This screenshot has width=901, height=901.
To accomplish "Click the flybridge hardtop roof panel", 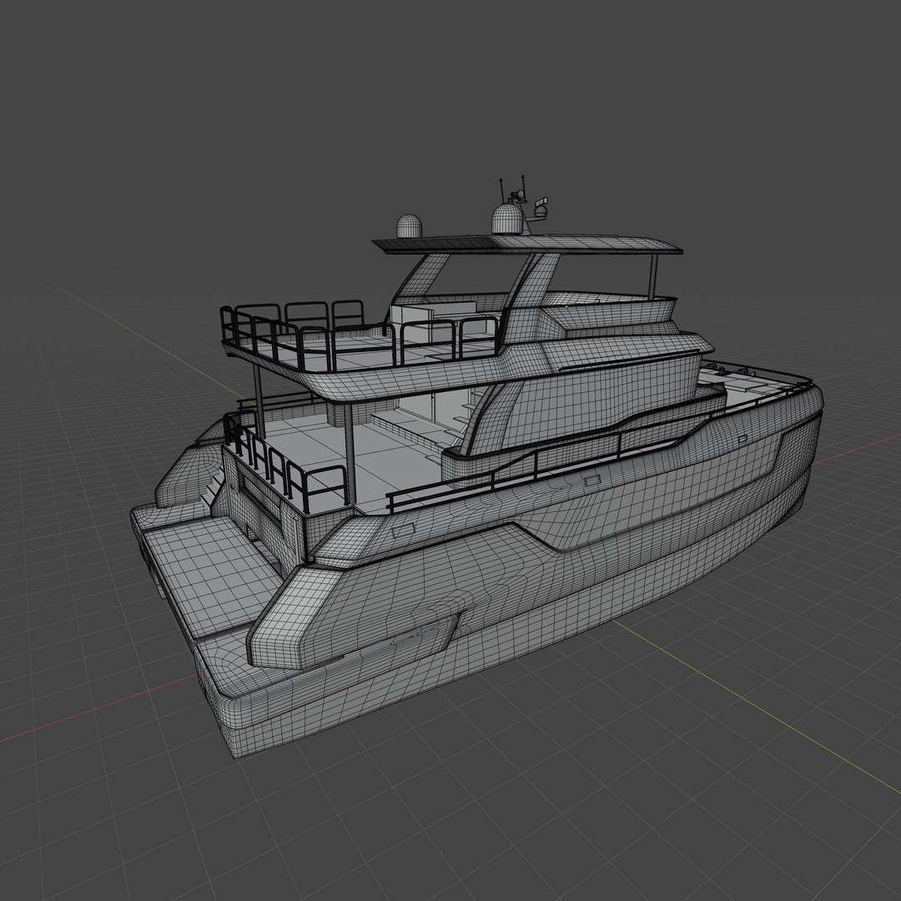I will (x=527, y=244).
